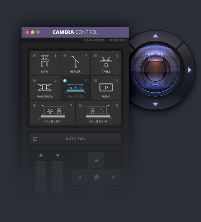Image resolution: width=201 pixels, height=222 pixels.
Task: Open the Preferences menu
Action: tap(118, 40)
